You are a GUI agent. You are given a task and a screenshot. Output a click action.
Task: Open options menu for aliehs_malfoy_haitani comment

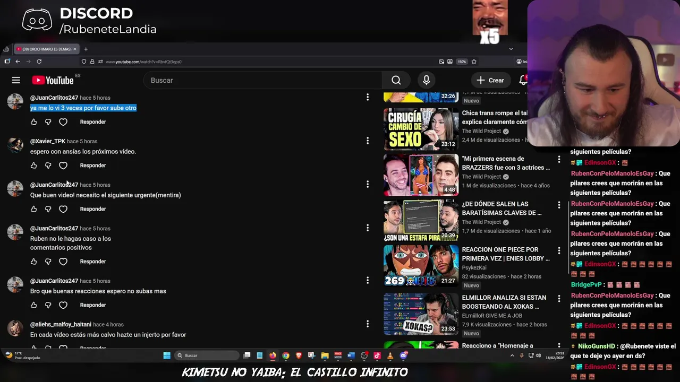367,324
